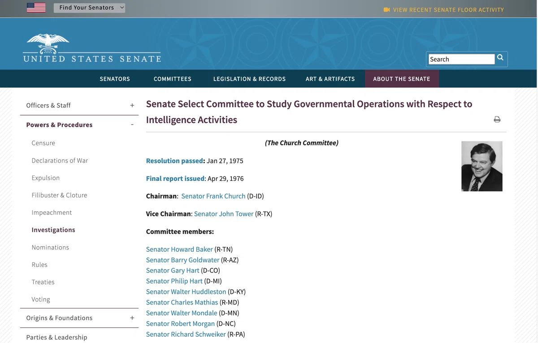Screen dimensions: 538x343
Task: Open Senator Richard Schweiker link
Action: 186,334
